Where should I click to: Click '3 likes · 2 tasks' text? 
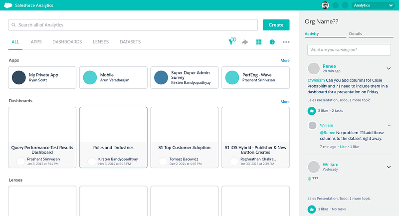click(x=330, y=111)
